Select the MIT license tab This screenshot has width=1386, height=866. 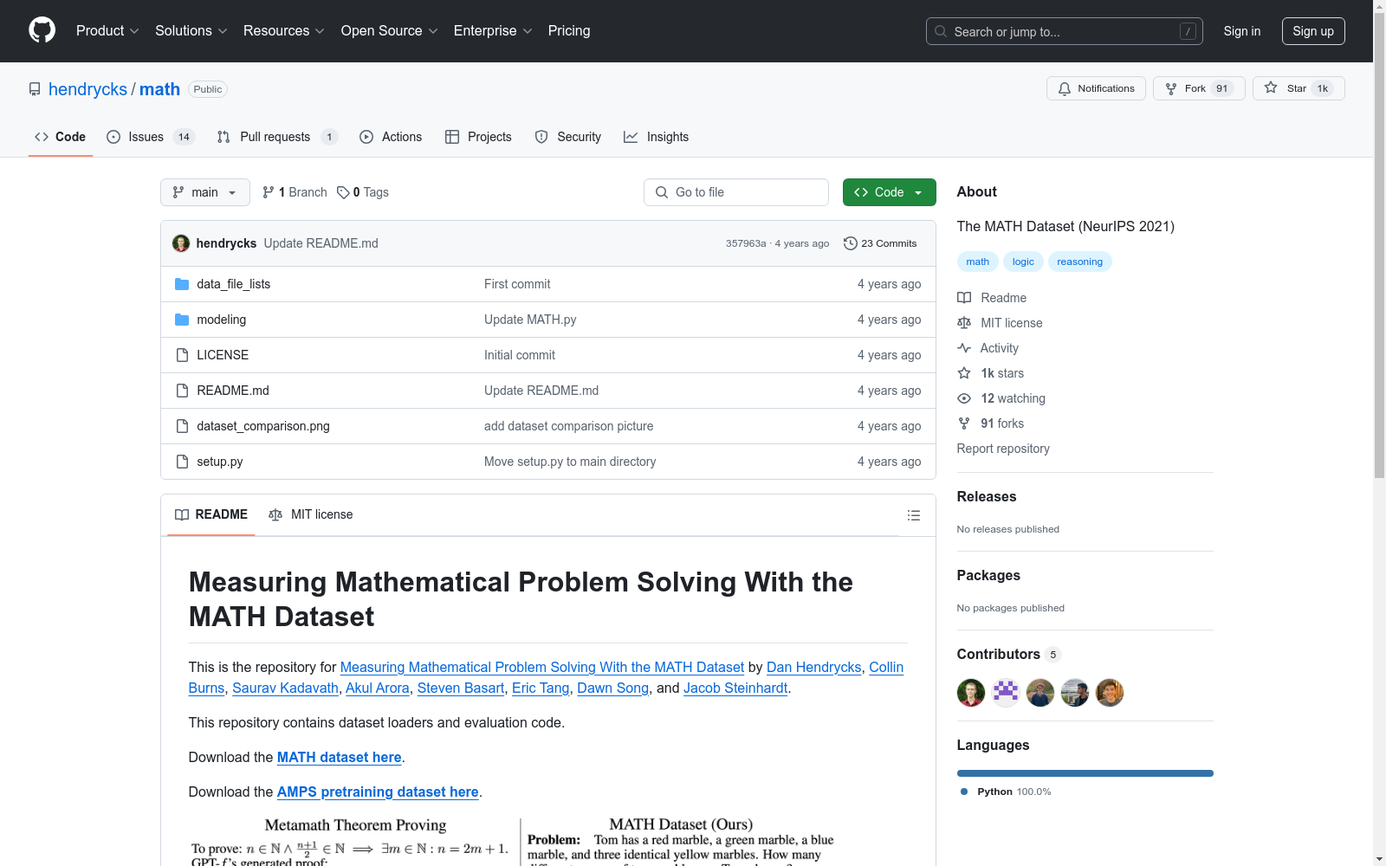point(311,514)
